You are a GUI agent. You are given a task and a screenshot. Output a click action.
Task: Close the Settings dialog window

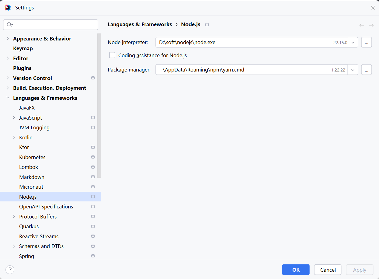pos(373,8)
